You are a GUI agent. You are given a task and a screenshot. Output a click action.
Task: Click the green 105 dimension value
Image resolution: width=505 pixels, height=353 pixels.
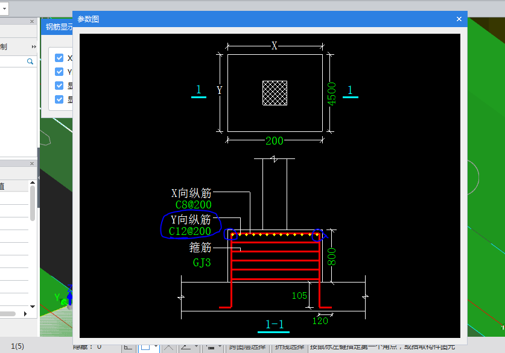point(299,295)
